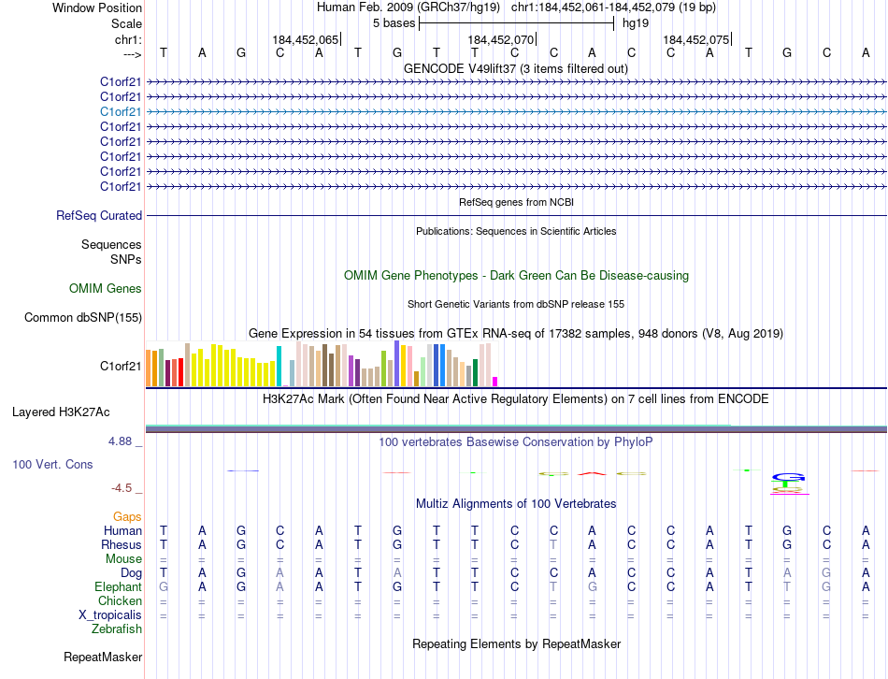This screenshot has width=888, height=679.
Task: Click the Layered H3K27Ac track label
Action: 61,412
